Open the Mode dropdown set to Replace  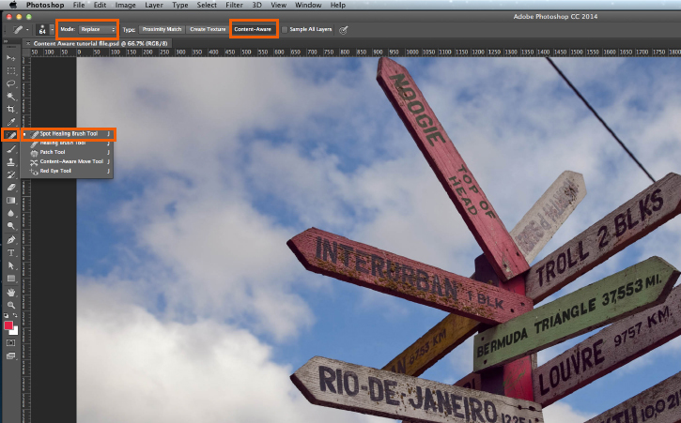(x=98, y=29)
